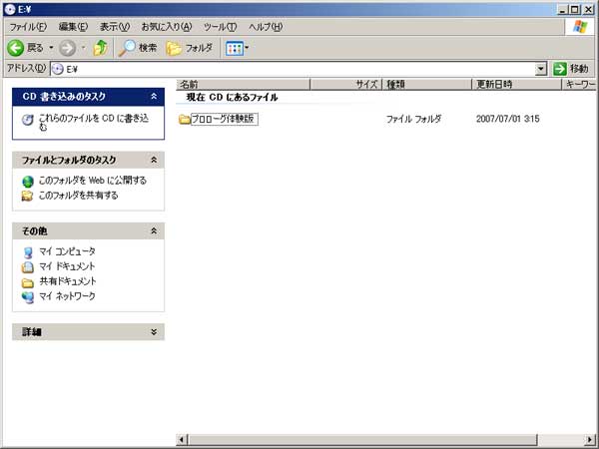Click the プロローグ体験版 folder name text
This screenshot has height=449, width=599.
(225, 119)
